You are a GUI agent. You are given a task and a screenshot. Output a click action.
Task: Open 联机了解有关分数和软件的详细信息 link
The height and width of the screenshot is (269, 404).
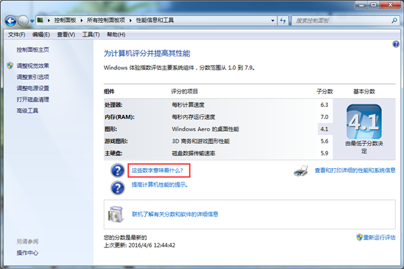coord(175,214)
